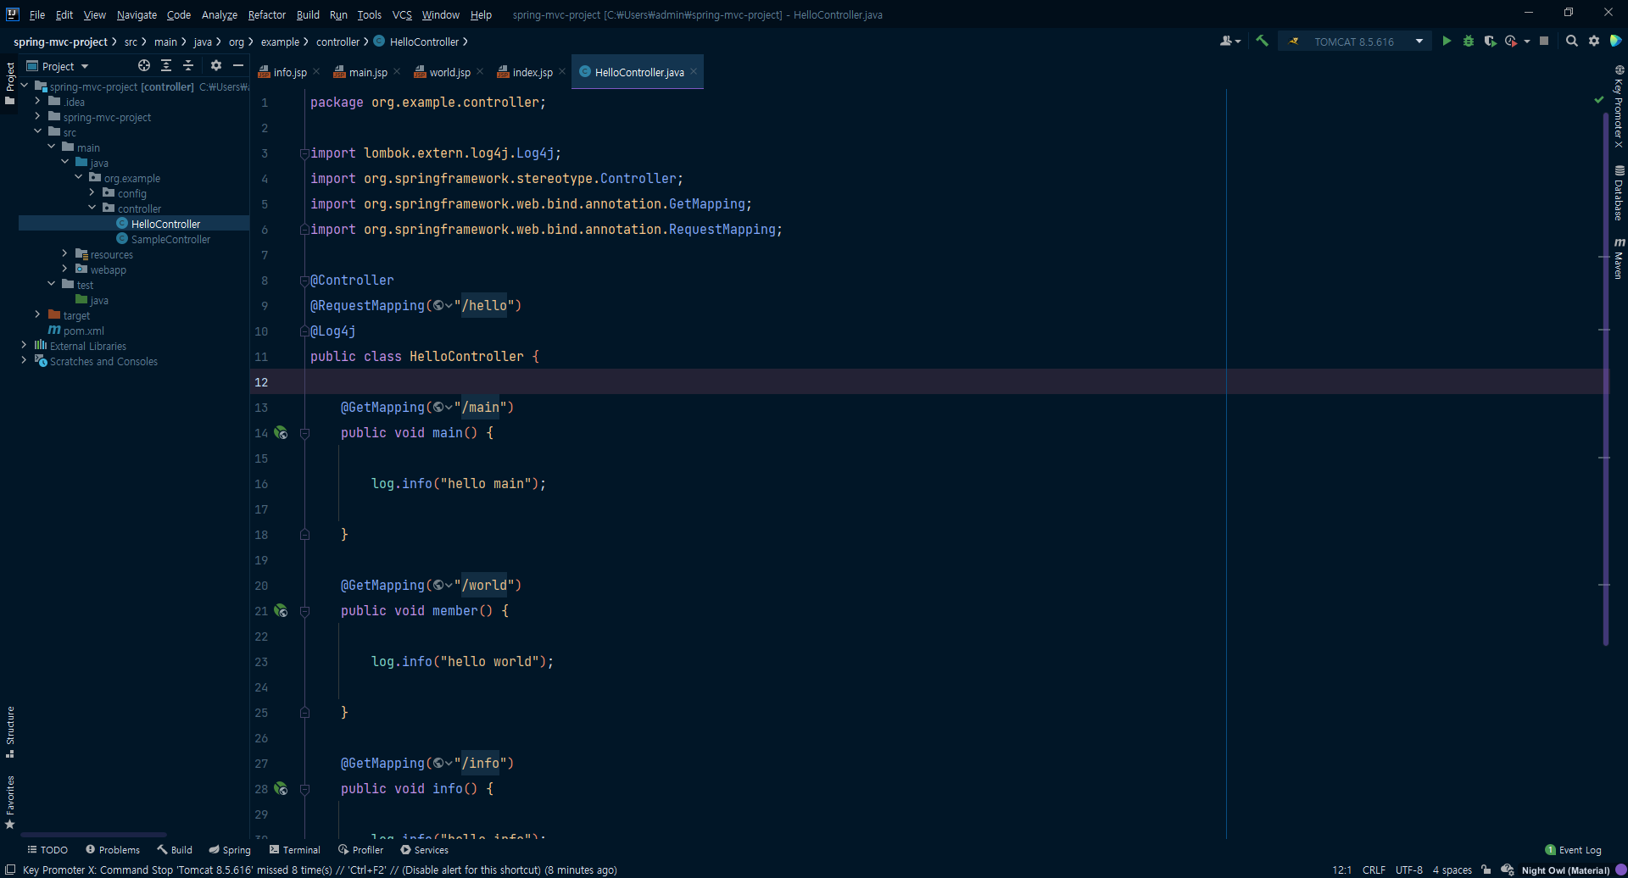This screenshot has height=878, width=1628.
Task: Toggle file read-only lock in status bar
Action: (1486, 870)
